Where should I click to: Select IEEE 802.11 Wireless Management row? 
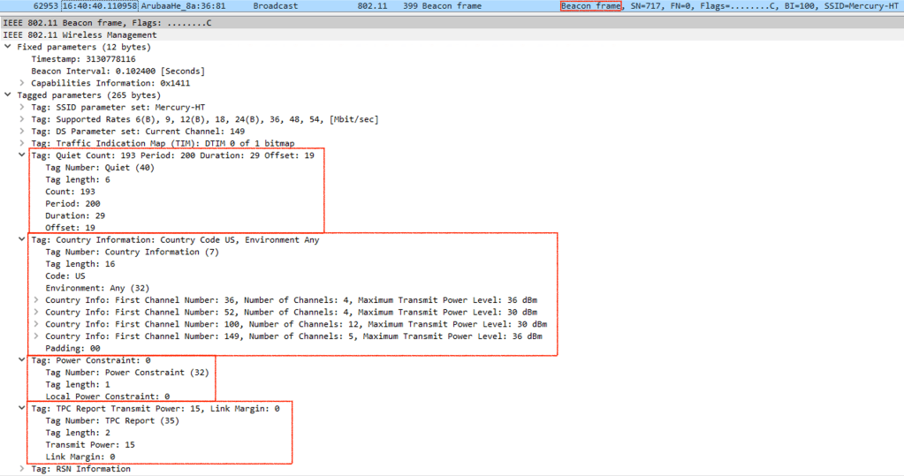coord(80,34)
